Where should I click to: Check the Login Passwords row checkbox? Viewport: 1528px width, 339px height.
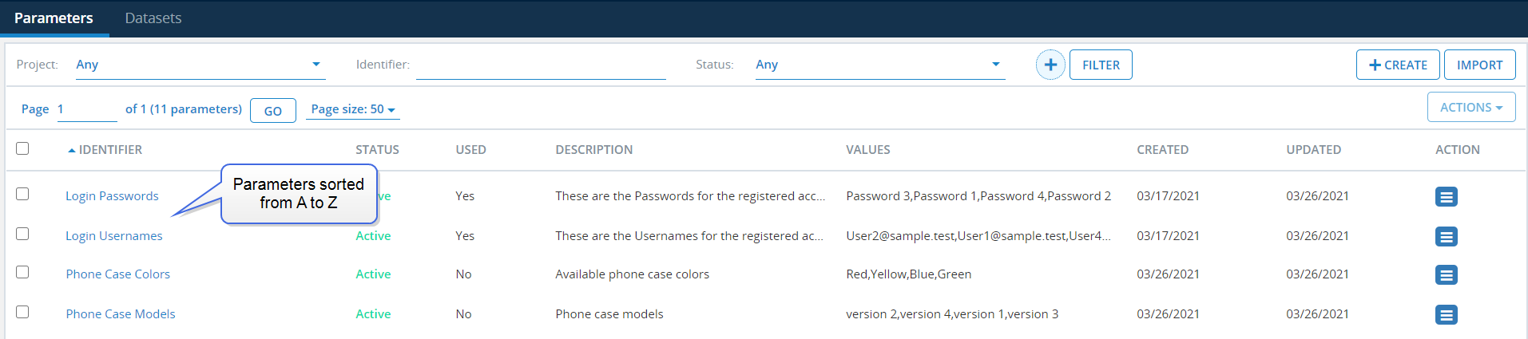click(22, 194)
